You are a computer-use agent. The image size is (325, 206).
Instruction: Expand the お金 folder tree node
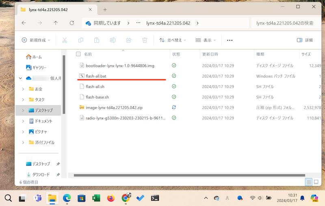pos(22,89)
